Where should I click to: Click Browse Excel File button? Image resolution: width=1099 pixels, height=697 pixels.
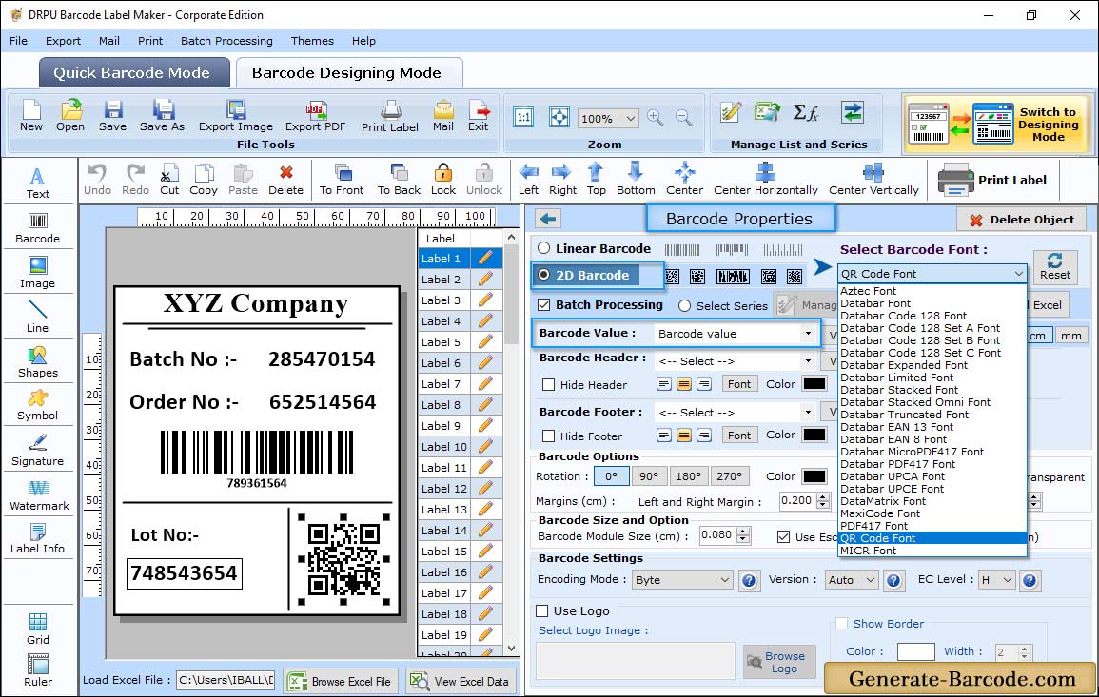[x=340, y=681]
